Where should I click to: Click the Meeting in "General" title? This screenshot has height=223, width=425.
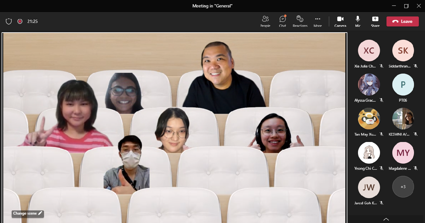pos(212,6)
